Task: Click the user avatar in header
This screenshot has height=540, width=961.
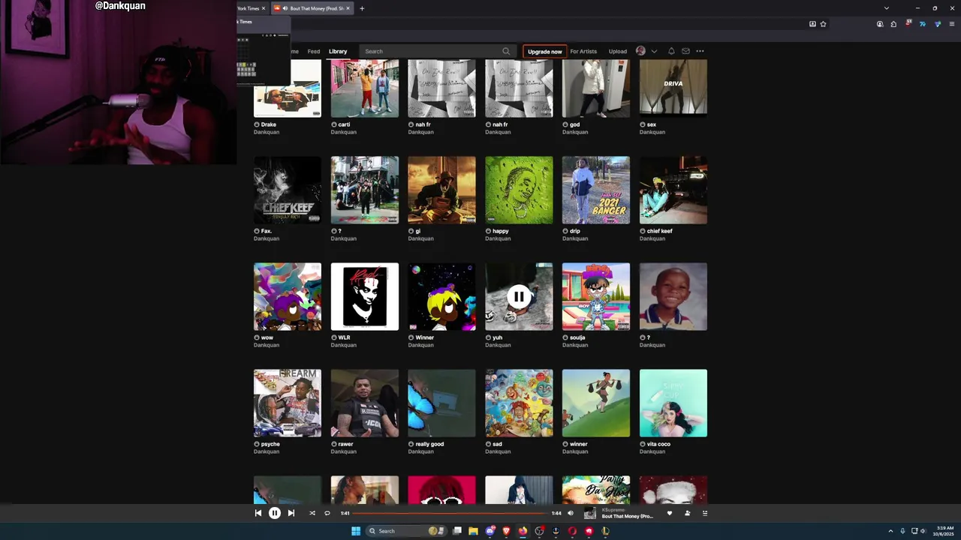Action: point(640,51)
